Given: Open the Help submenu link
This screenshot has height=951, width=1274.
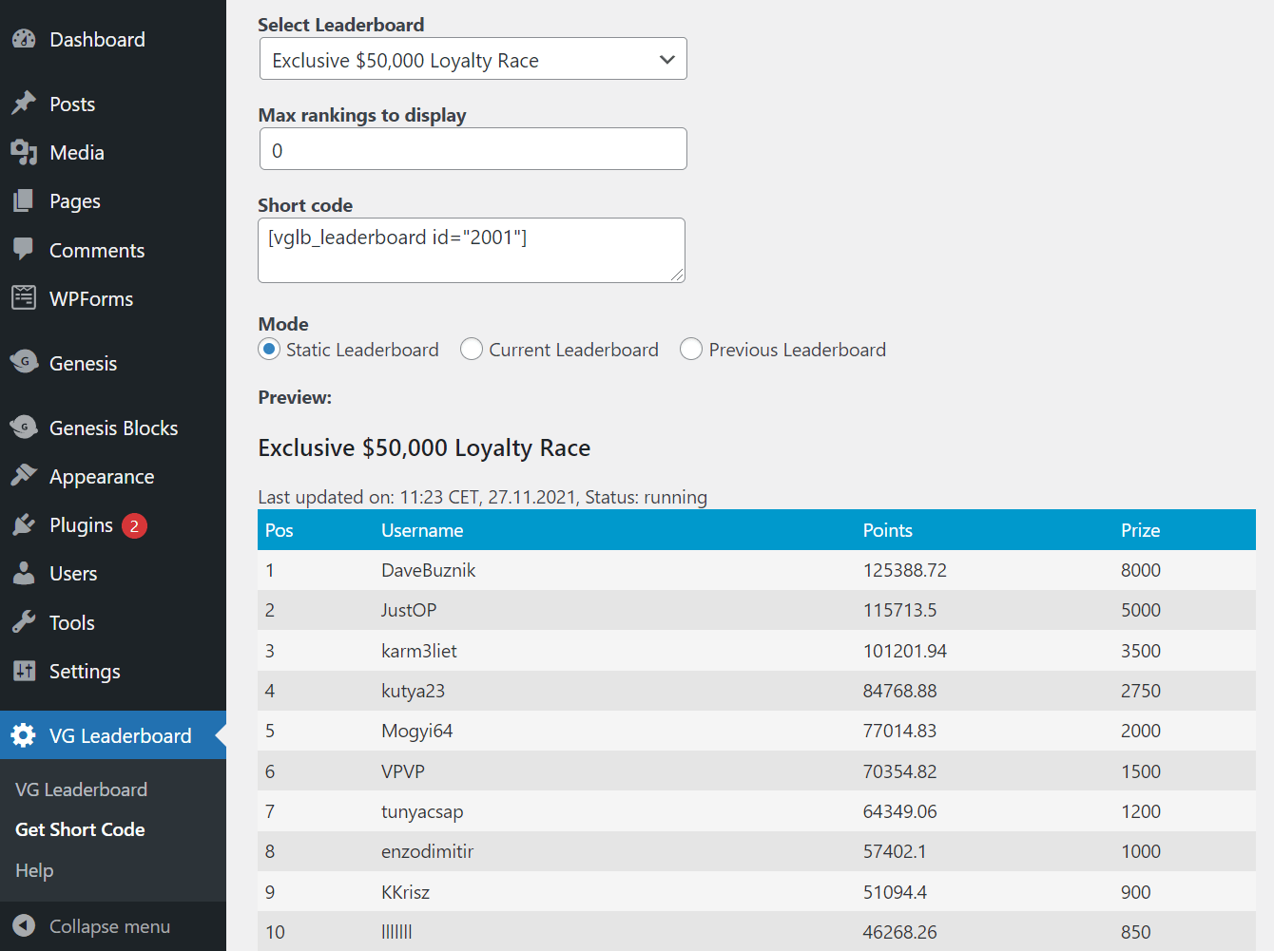Looking at the screenshot, I should pyautogui.click(x=34, y=870).
